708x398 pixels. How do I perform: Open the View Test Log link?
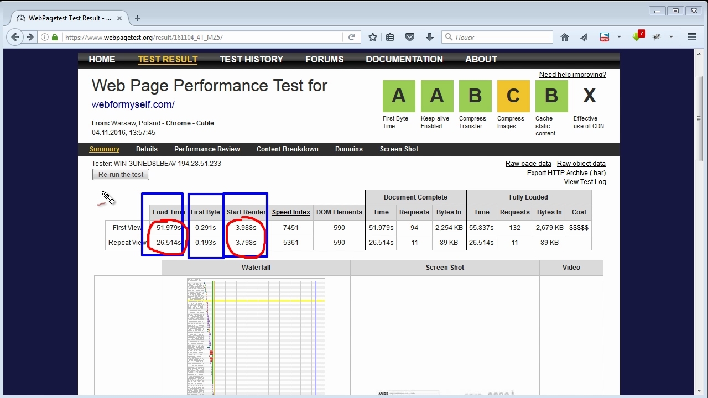click(585, 182)
